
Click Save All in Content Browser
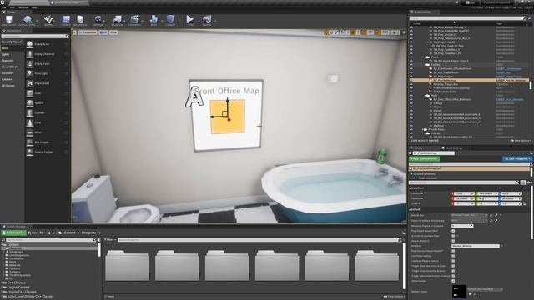36,232
